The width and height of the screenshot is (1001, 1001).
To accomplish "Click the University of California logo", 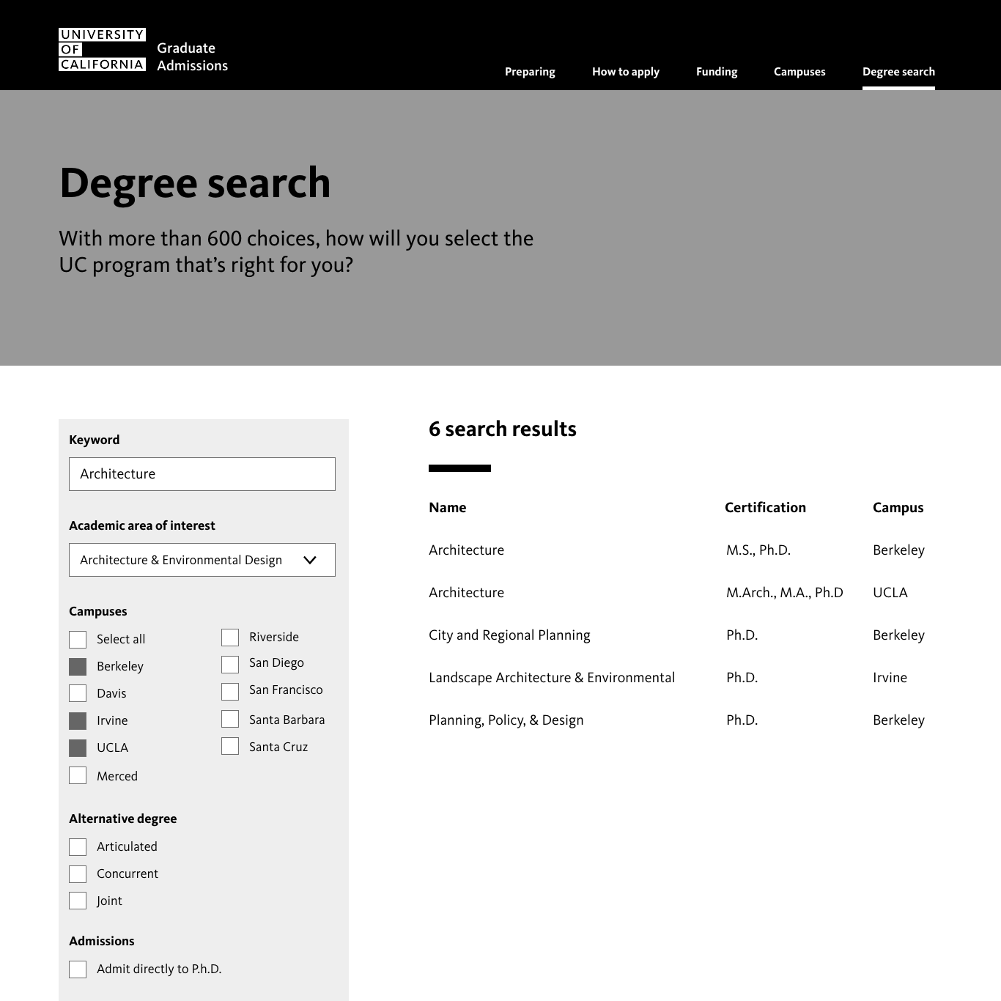I will [x=102, y=50].
